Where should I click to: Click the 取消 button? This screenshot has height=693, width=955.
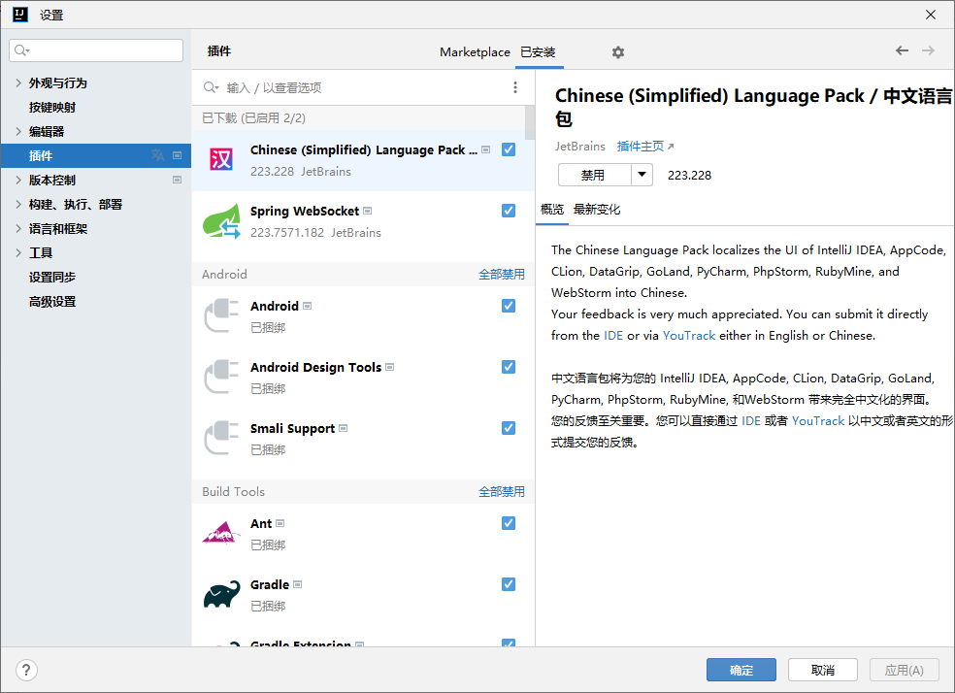pyautogui.click(x=823, y=670)
